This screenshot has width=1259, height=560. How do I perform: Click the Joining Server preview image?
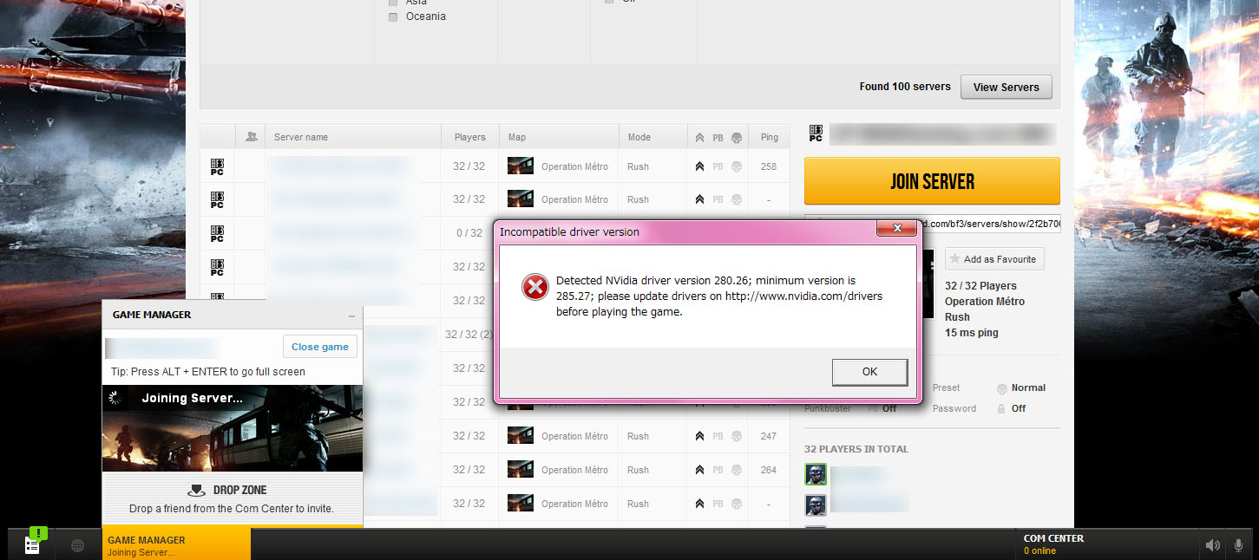point(233,428)
